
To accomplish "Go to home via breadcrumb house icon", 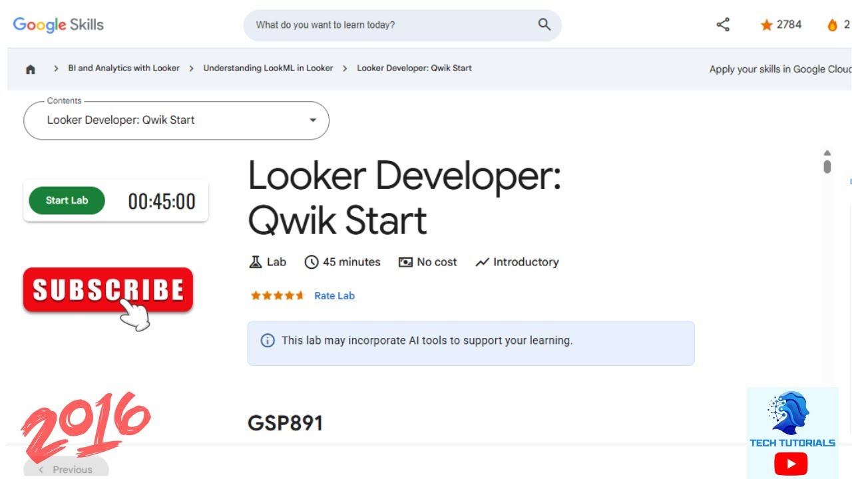I will [x=31, y=69].
